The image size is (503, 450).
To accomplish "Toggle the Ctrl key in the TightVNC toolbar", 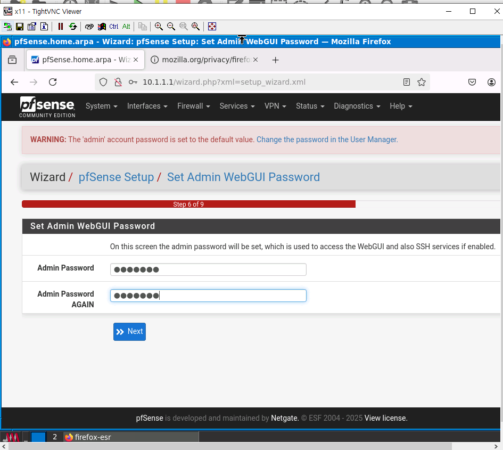I will 114,26.
